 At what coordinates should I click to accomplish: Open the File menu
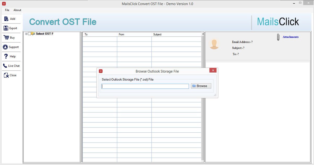tap(7, 10)
